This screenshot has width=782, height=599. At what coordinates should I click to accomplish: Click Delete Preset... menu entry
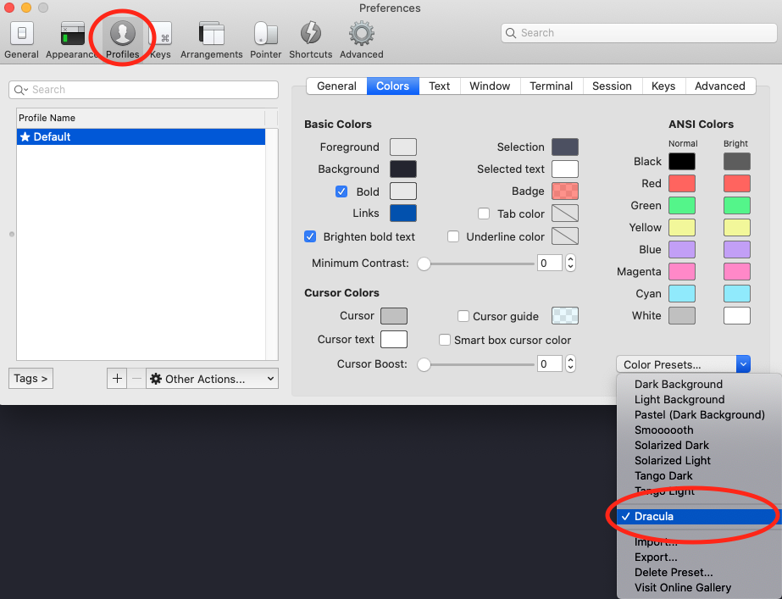[x=699, y=573]
